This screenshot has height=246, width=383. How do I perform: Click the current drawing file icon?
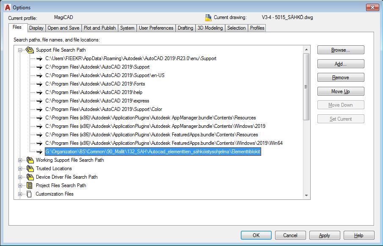pyautogui.click(x=208, y=18)
